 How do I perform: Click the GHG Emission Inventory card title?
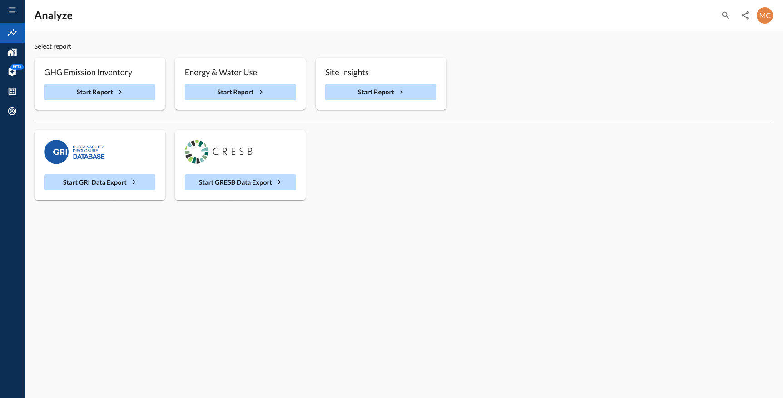(x=88, y=73)
